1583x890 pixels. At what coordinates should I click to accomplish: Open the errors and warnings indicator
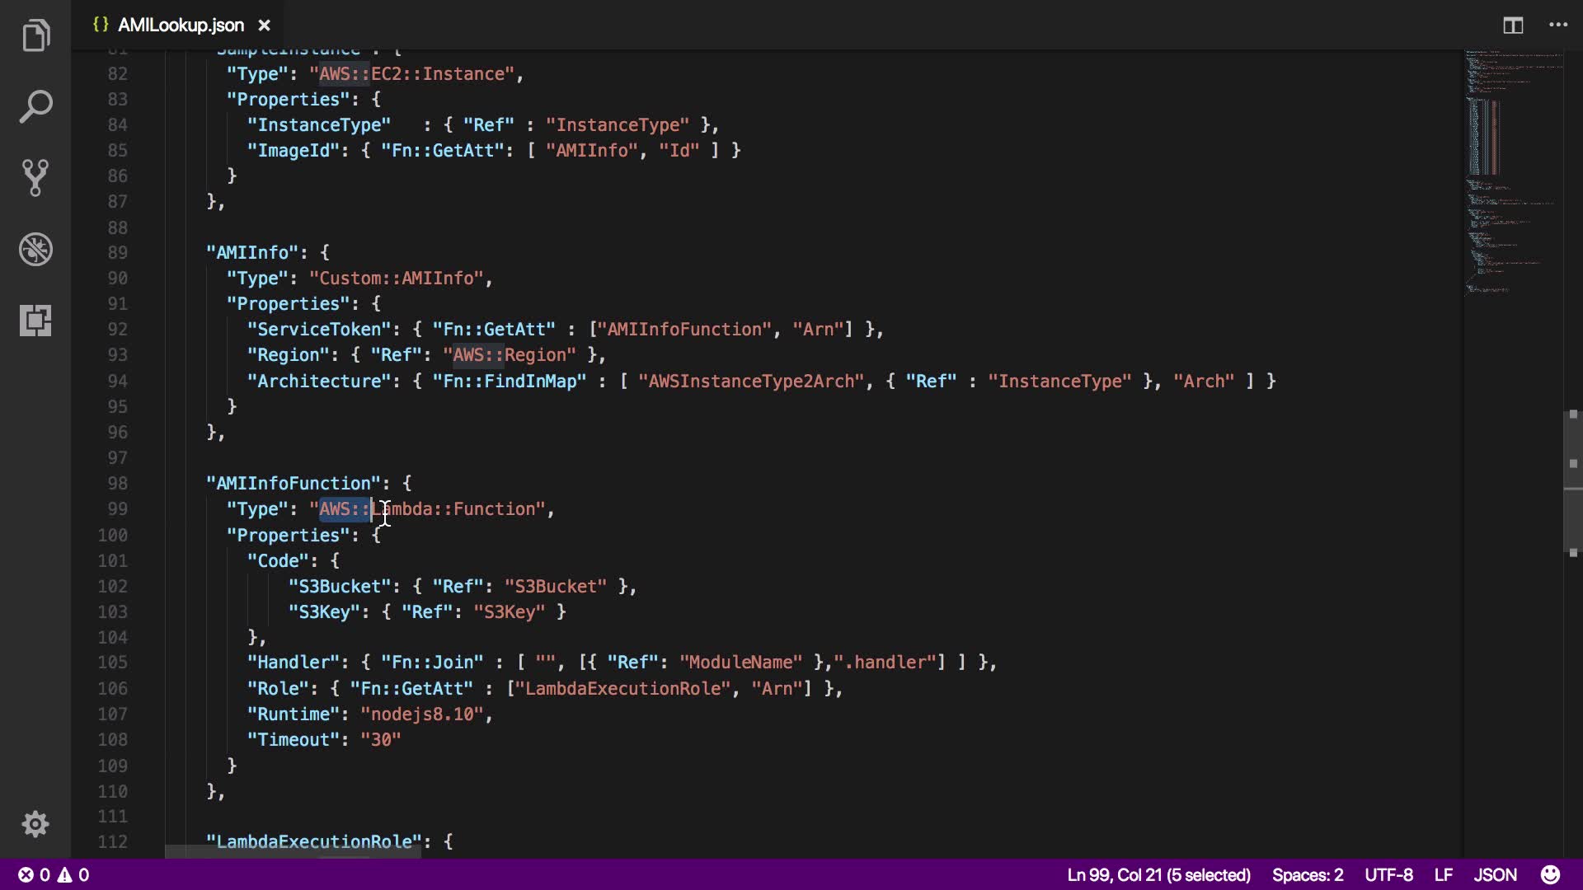[x=54, y=874]
